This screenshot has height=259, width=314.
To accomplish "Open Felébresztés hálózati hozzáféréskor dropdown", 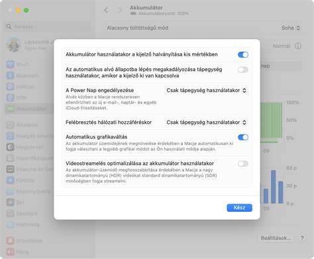I will (x=207, y=123).
